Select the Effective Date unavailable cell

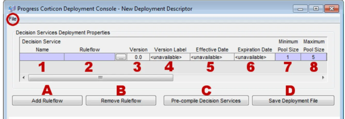(x=212, y=57)
